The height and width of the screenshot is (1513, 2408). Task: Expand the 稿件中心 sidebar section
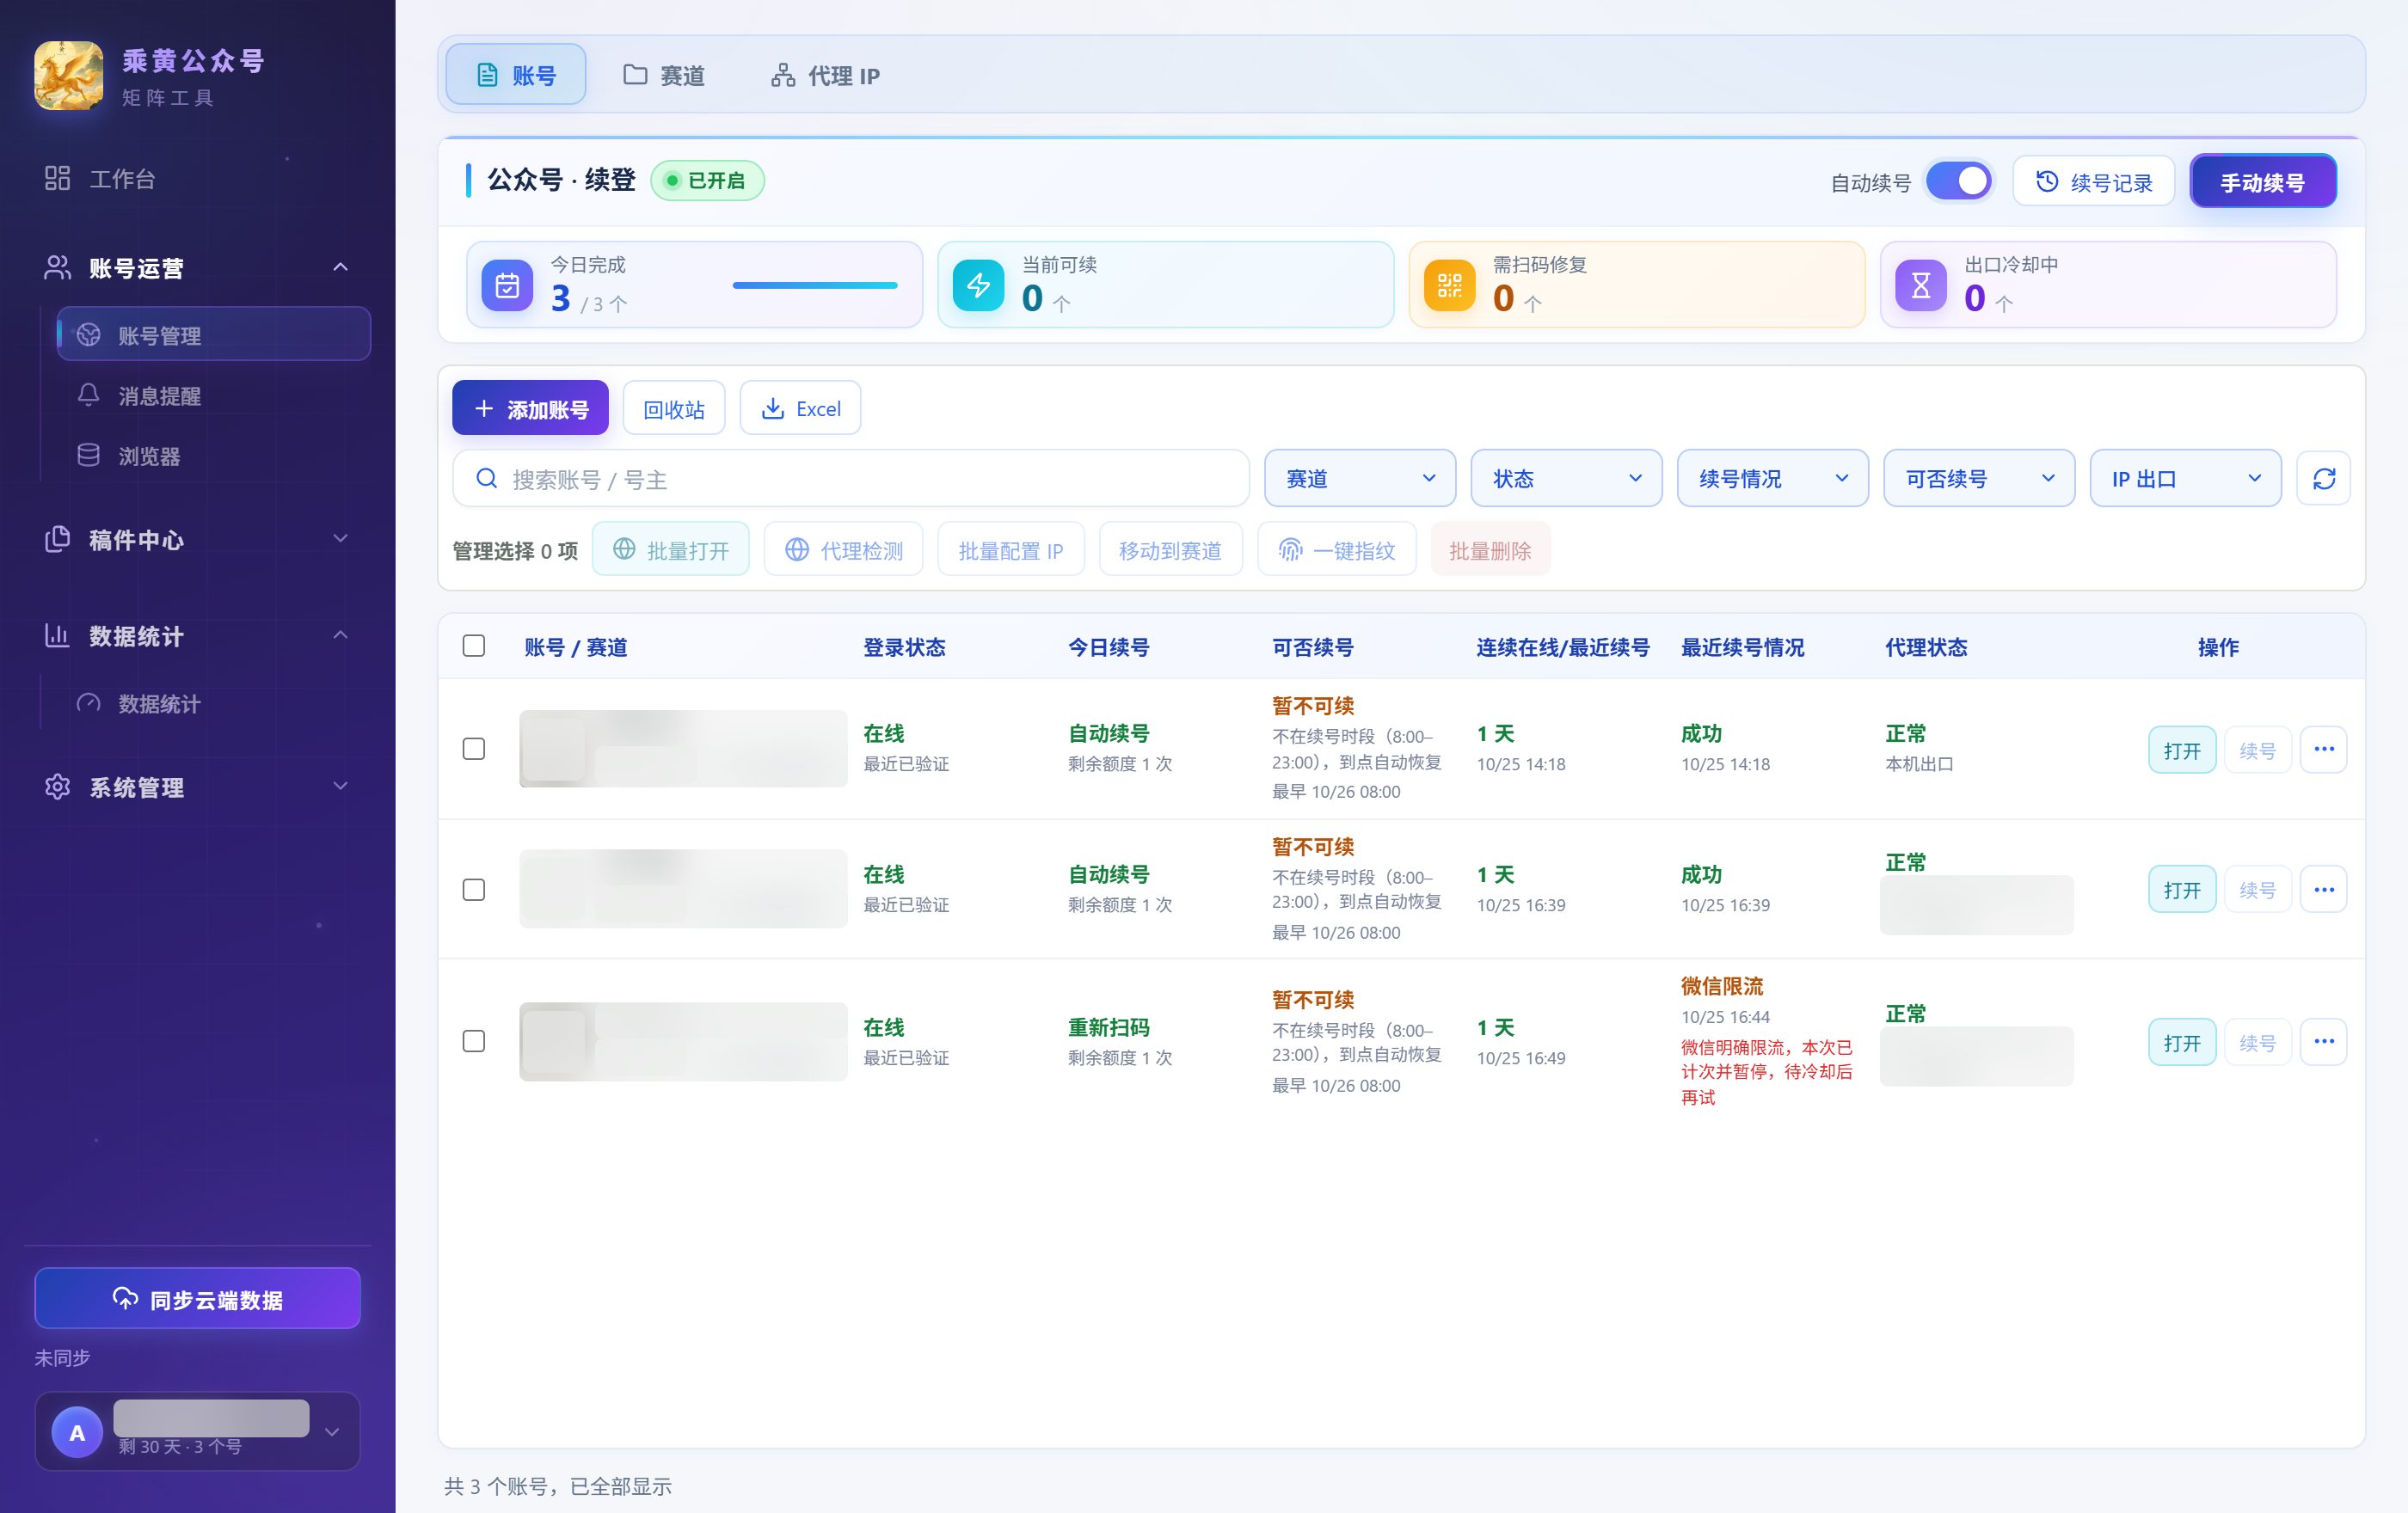(198, 540)
